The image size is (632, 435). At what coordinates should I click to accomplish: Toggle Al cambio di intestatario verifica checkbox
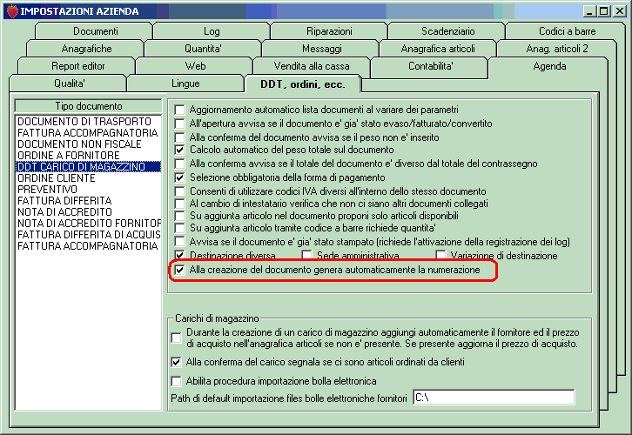pos(180,204)
